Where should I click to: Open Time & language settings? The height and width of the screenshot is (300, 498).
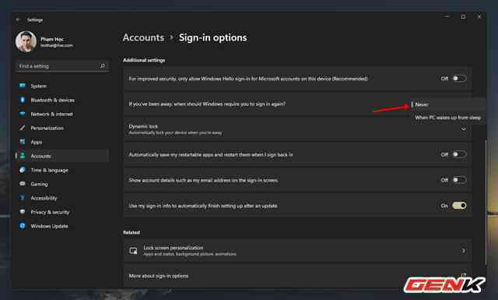coord(62,170)
